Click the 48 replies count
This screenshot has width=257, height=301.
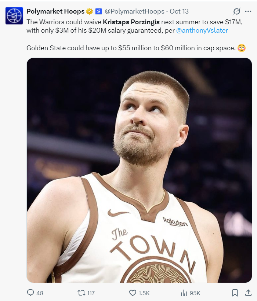40,293
